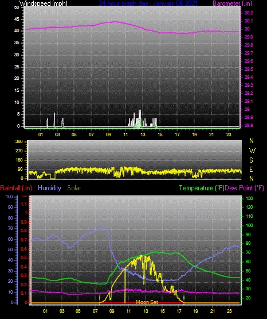Click the tallest wind gust bar near hour 13

pyautogui.click(x=140, y=118)
